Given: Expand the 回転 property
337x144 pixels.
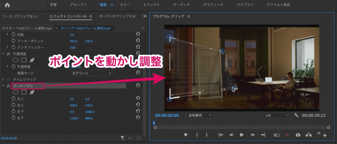Looking at the screenshot, I should pyautogui.click(x=7, y=34).
